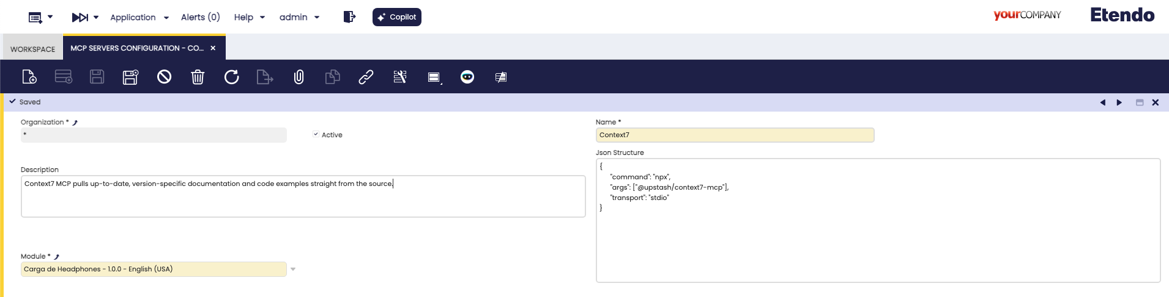Open Alerts (0) link

[200, 17]
